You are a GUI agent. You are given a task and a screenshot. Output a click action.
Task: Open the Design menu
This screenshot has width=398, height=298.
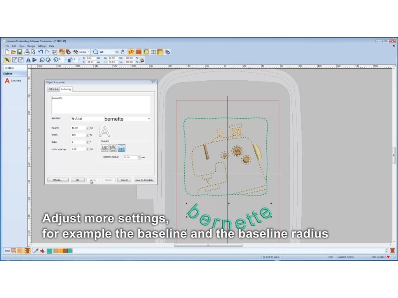tap(31, 46)
